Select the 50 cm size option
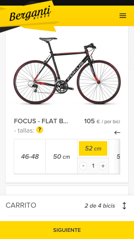This screenshot has width=134, height=239. click(61, 156)
